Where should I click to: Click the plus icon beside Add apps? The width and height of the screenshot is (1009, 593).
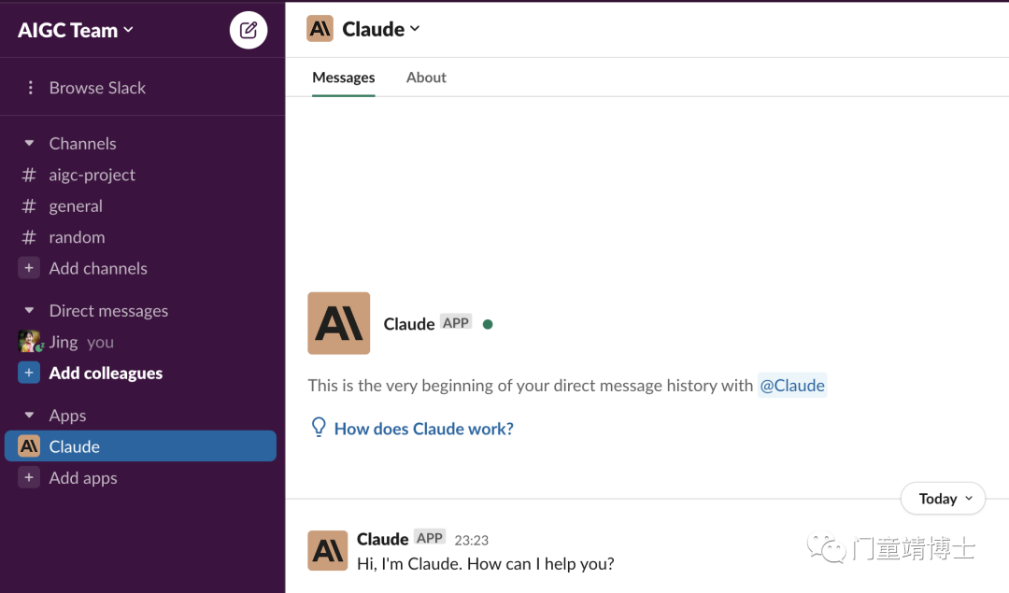[28, 478]
